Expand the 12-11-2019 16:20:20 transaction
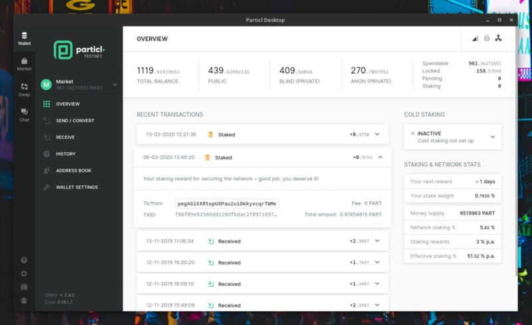The height and width of the screenshot is (325, 532). click(x=377, y=263)
